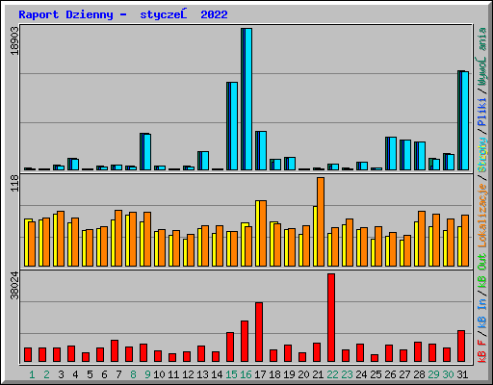Select the tallest red bar for day 22
493x385 pixels.
click(x=331, y=318)
